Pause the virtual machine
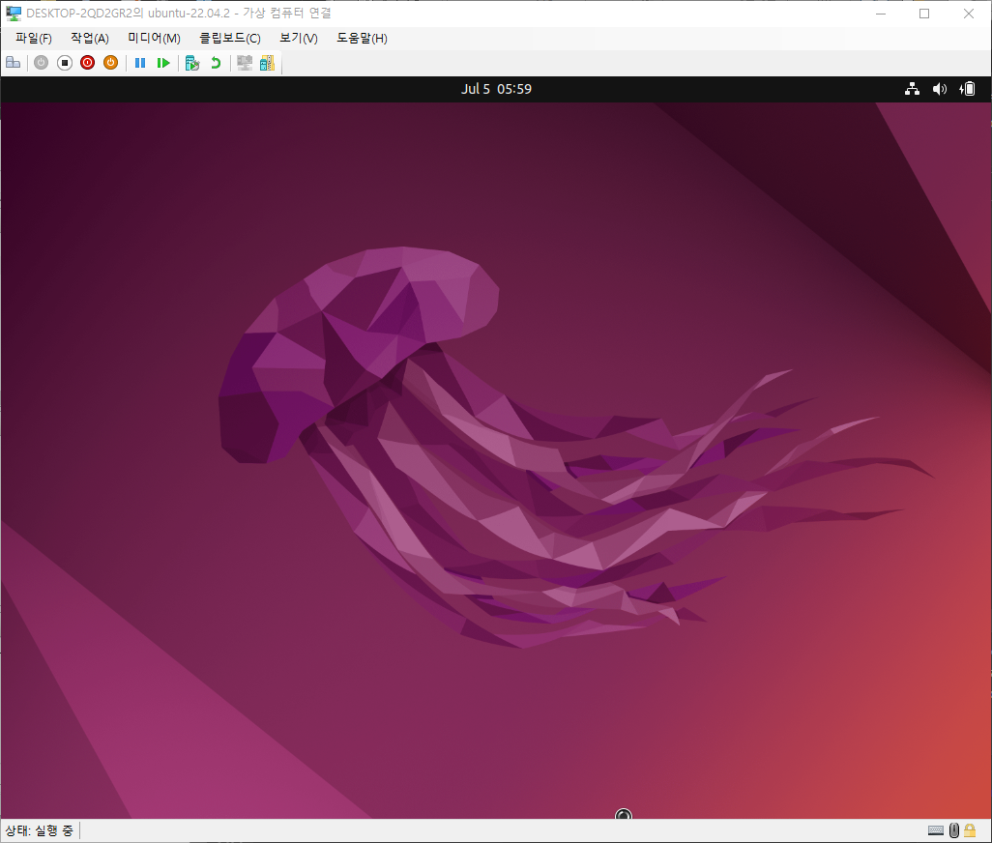Image resolution: width=992 pixels, height=843 pixels. tap(140, 63)
